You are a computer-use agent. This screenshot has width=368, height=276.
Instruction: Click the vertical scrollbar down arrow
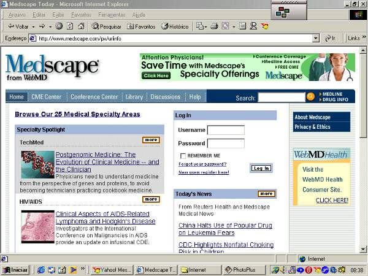click(x=363, y=249)
